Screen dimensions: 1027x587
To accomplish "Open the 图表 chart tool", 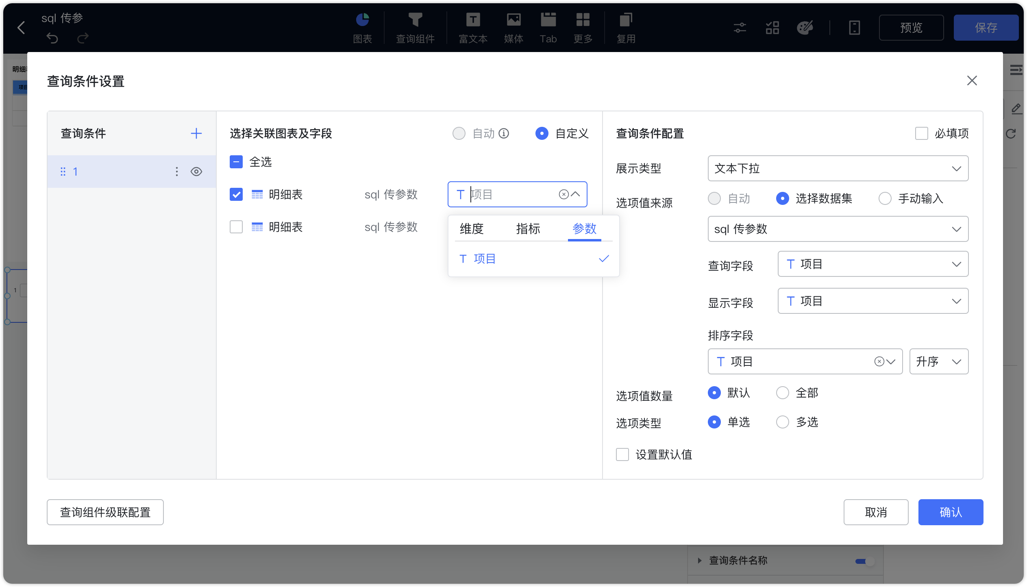I will pos(362,28).
